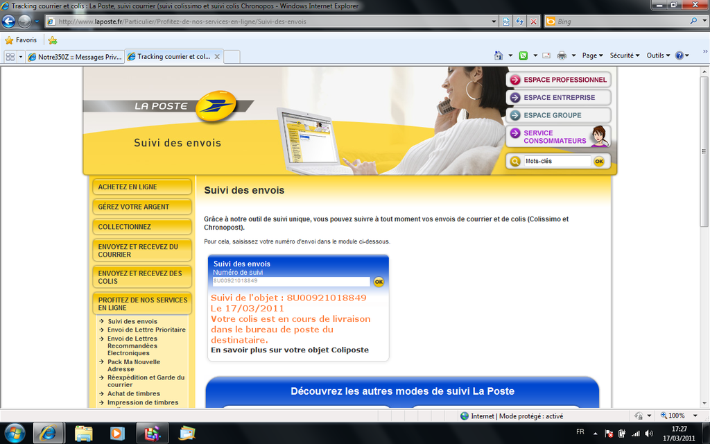Open the recent pages dropdown beside Forward

(37, 22)
